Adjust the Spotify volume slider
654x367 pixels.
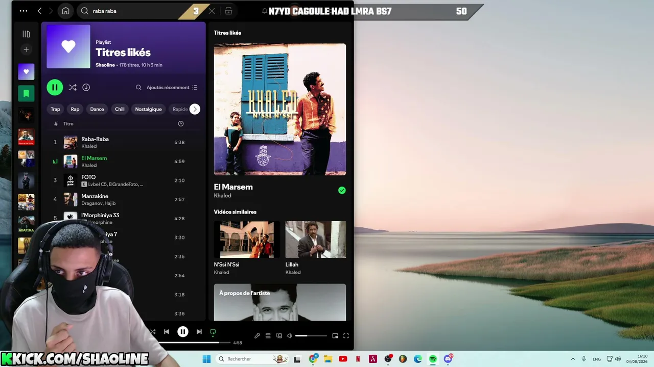click(311, 336)
